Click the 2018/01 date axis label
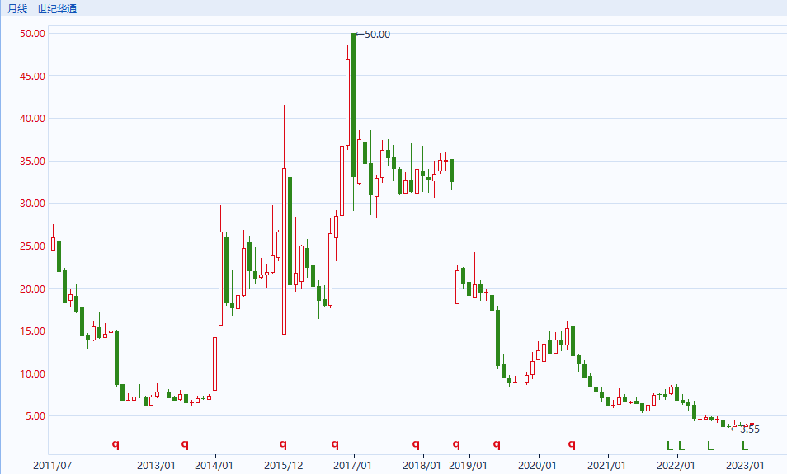 click(x=422, y=466)
